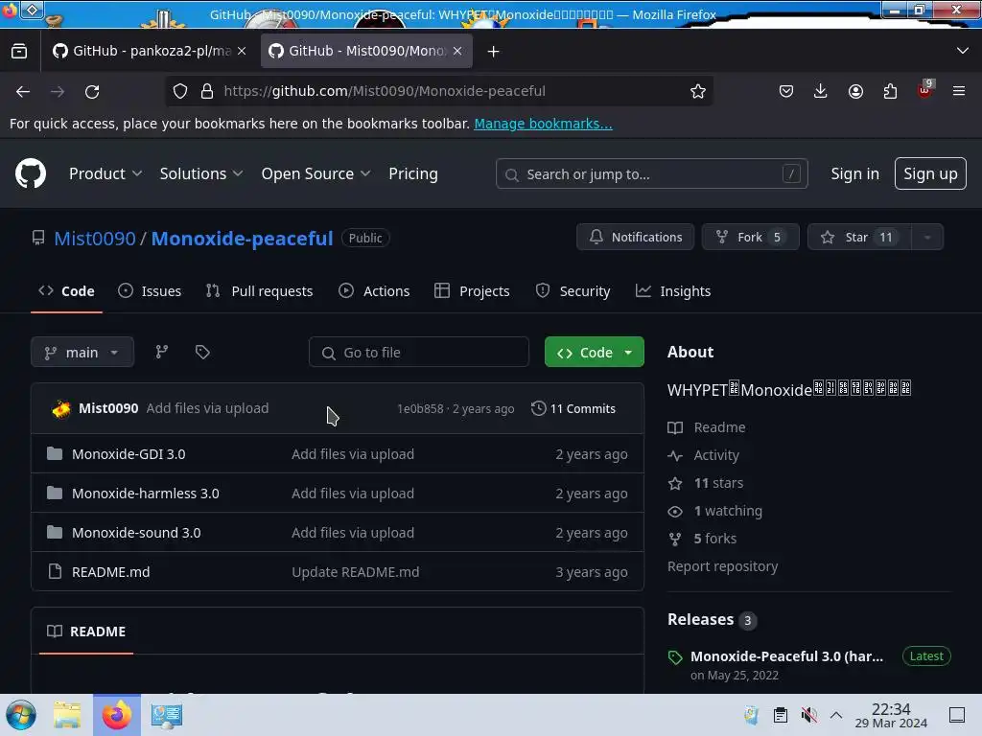Click the uBlock extension icon with badge
This screenshot has height=736, width=982.
(x=925, y=89)
